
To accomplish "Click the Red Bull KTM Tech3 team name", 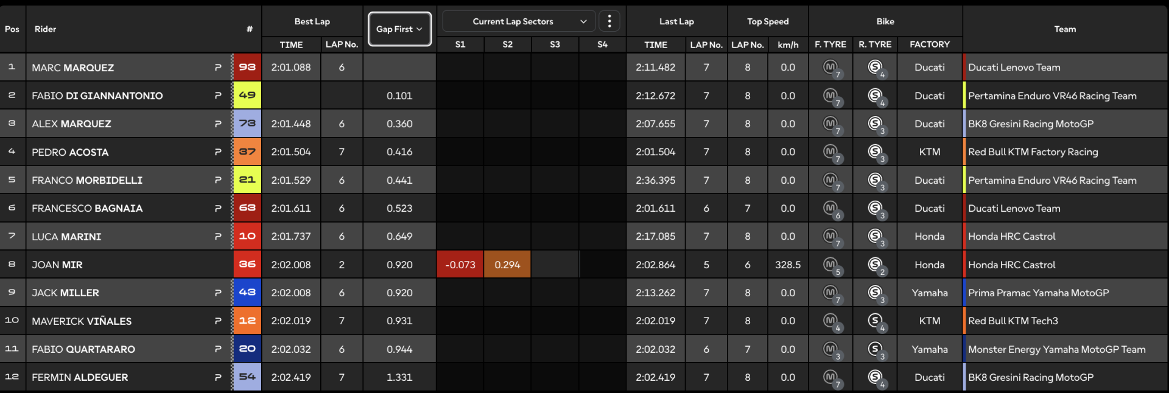I will tap(1013, 321).
